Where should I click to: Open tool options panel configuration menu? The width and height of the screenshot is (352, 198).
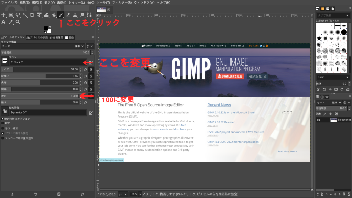(x=93, y=37)
